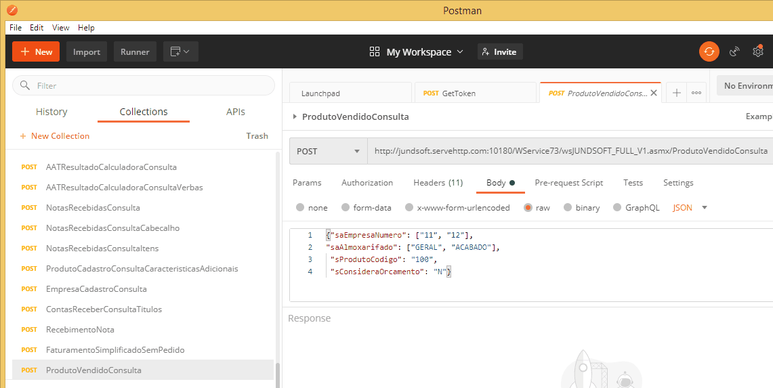Image resolution: width=773 pixels, height=388 pixels.
Task: Expand the ProdutoVendidoConsulta request title arrow
Action: pyautogui.click(x=295, y=116)
